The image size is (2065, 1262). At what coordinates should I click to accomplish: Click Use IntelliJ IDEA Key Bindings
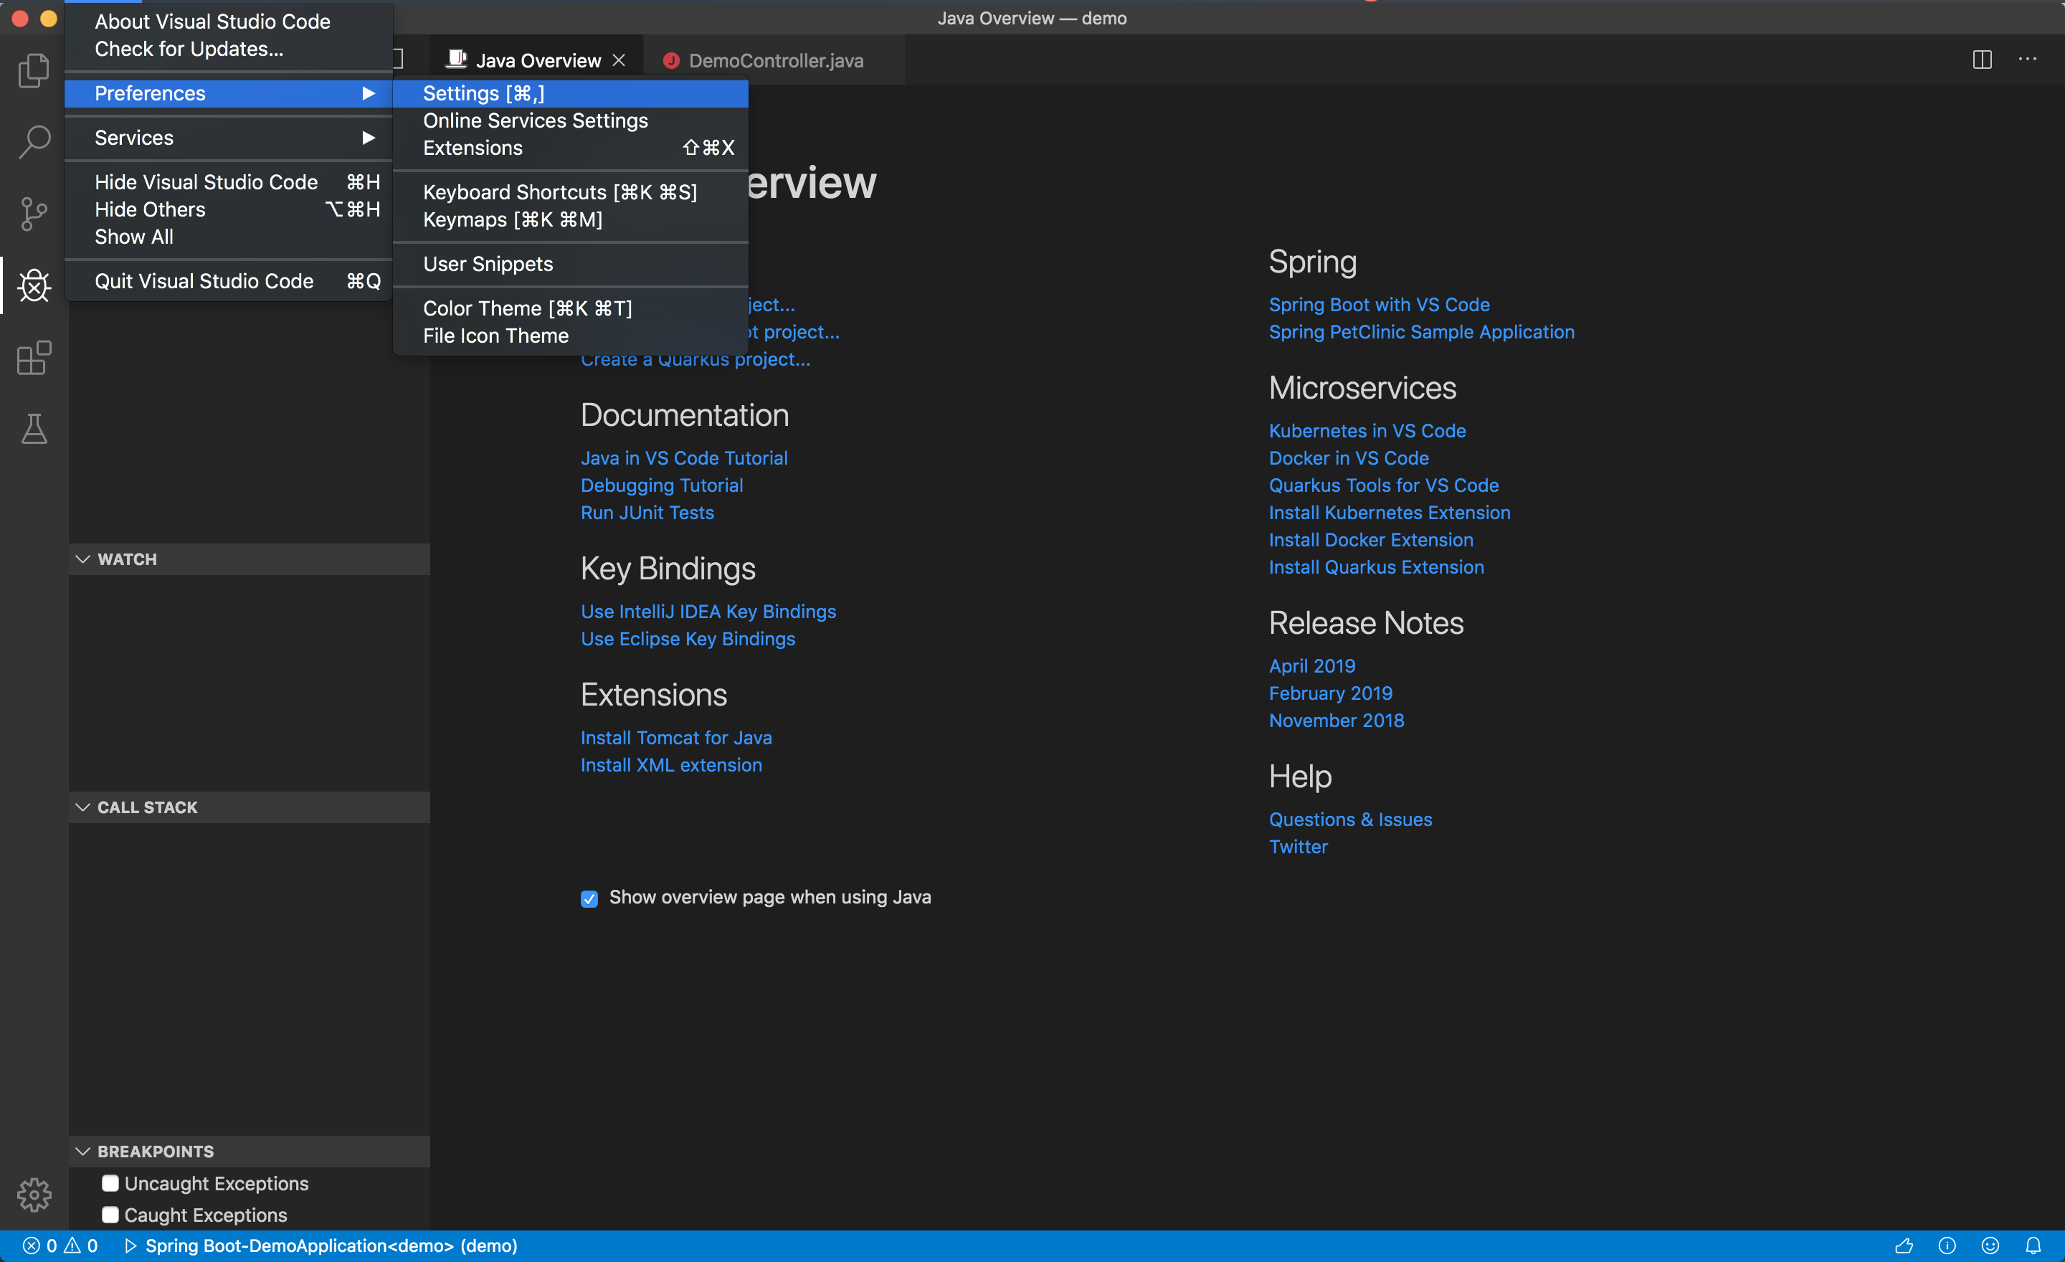pos(708,612)
